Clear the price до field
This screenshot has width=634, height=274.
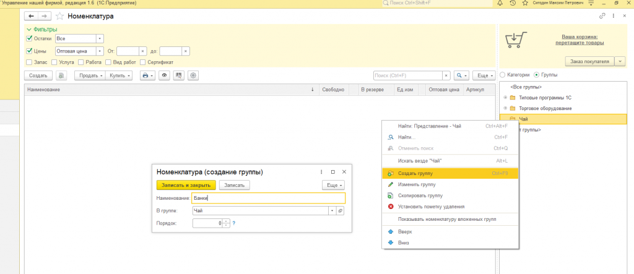[186, 51]
